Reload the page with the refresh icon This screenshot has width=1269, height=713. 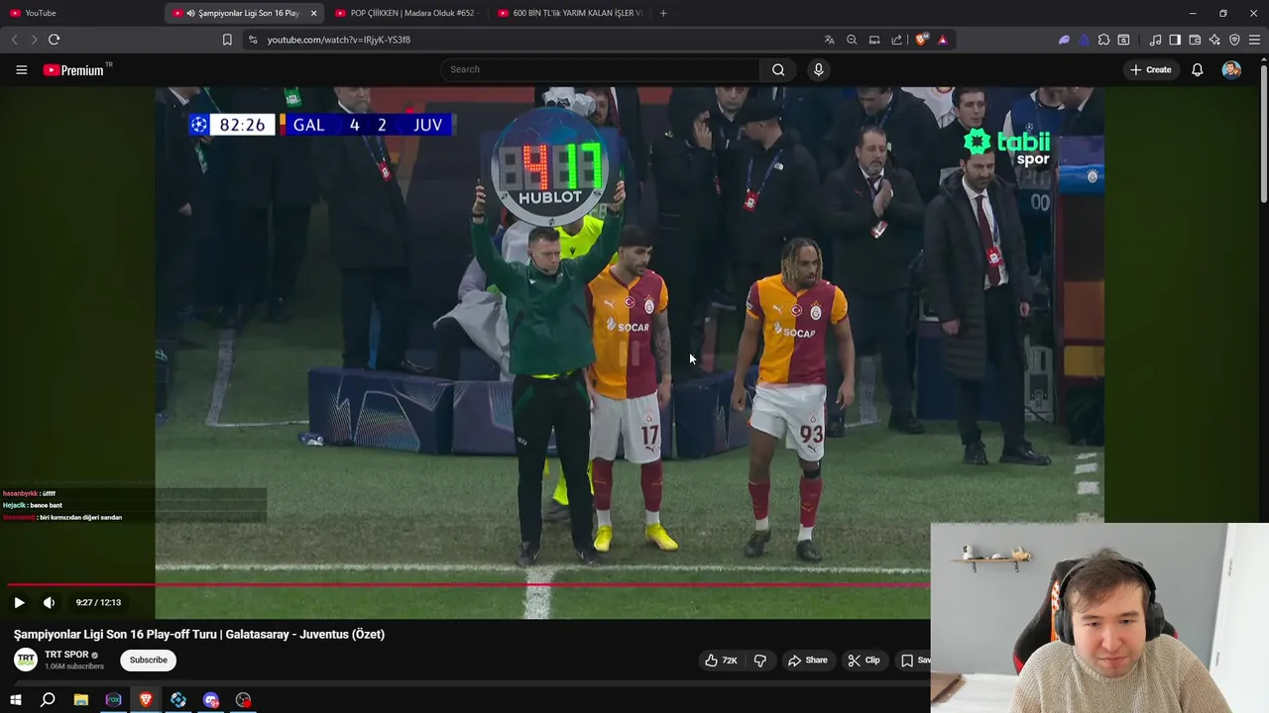click(x=54, y=40)
